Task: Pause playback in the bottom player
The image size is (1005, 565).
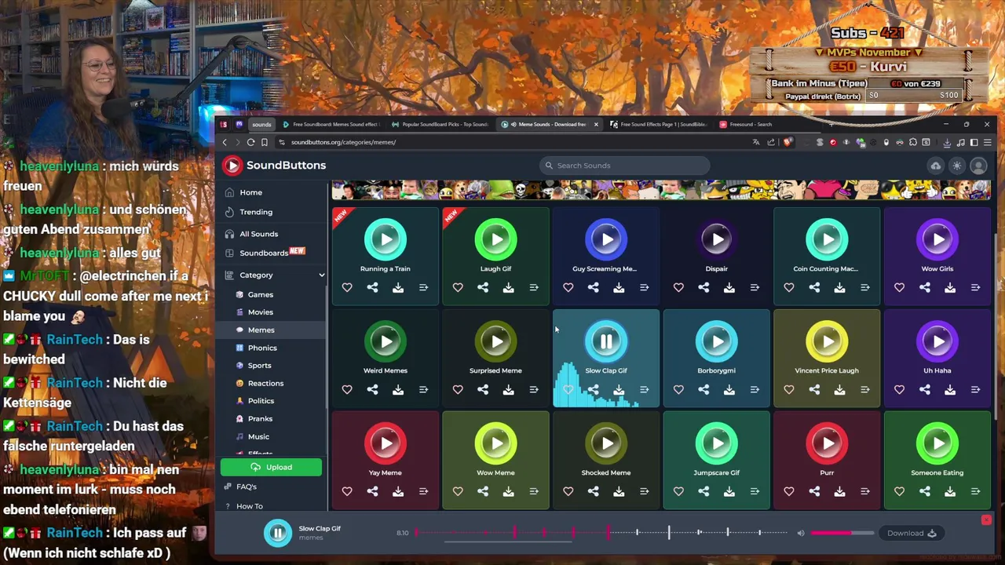Action: coord(277,533)
